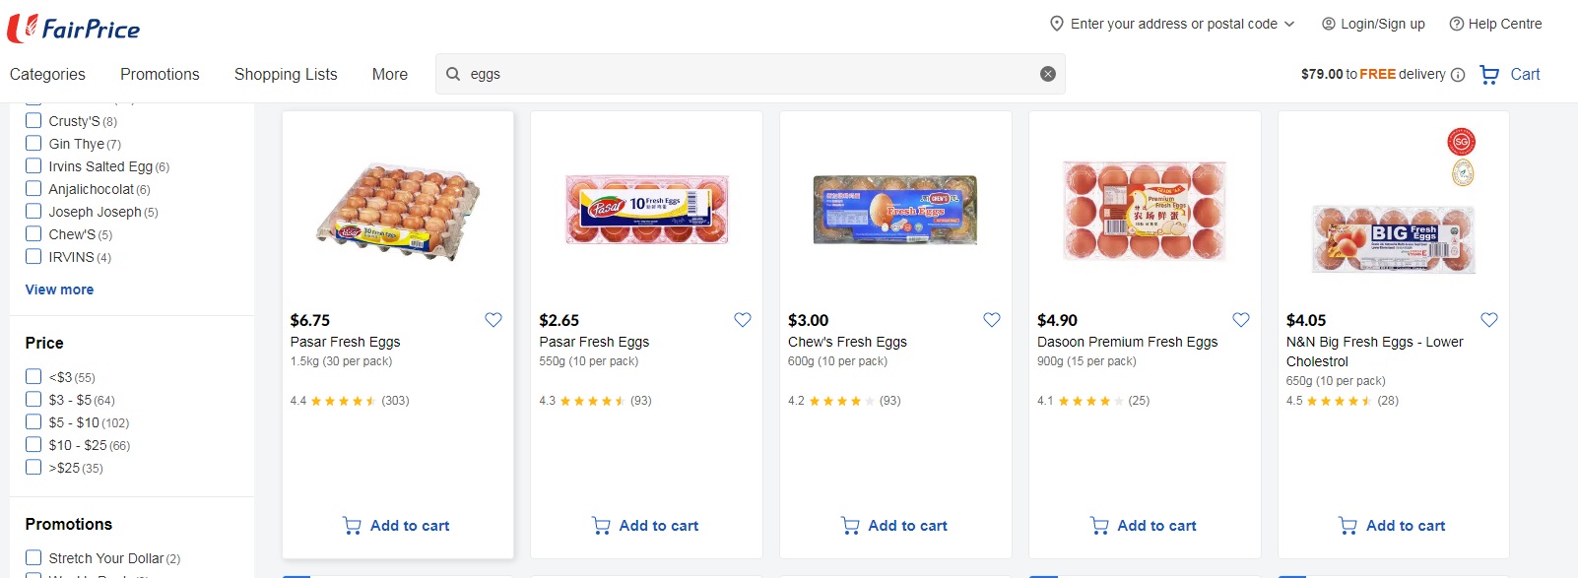The width and height of the screenshot is (1578, 578).
Task: Open the Categories menu
Action: click(47, 74)
